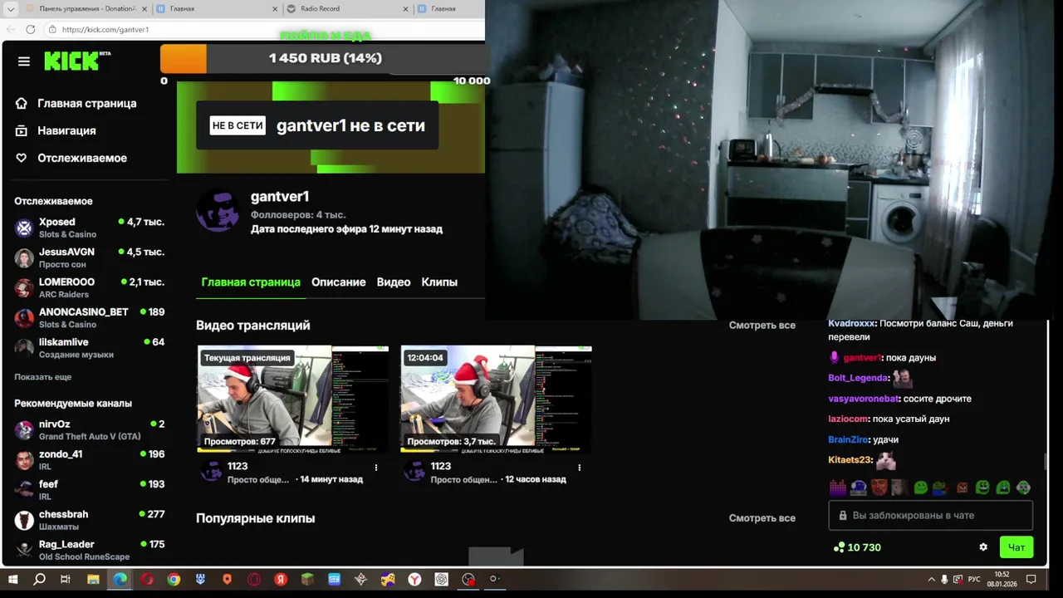Open recommended channel feef

pyautogui.click(x=90, y=489)
